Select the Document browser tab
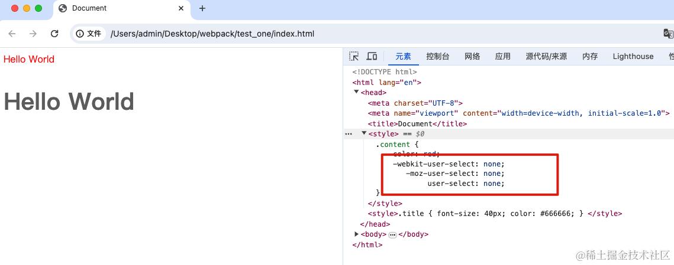Screen dimensions: 674x265 122,8
